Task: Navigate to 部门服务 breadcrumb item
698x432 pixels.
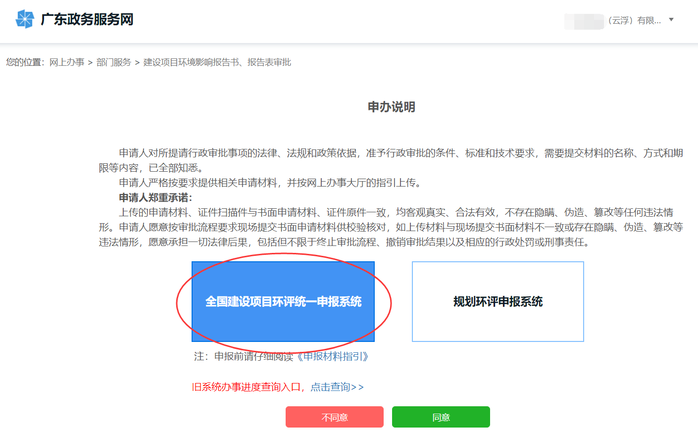Action: point(114,62)
